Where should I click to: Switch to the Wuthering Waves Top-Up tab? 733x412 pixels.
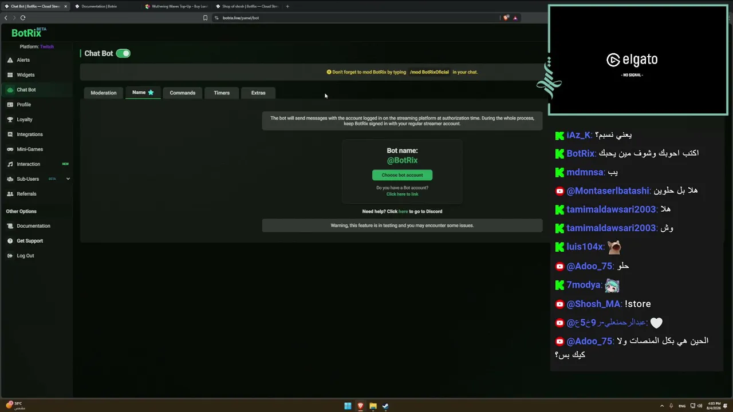click(x=176, y=6)
